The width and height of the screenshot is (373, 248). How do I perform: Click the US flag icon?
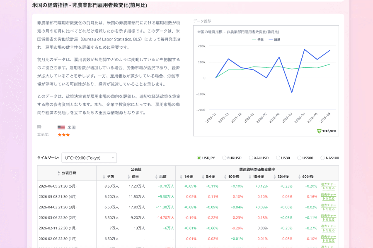click(61, 127)
